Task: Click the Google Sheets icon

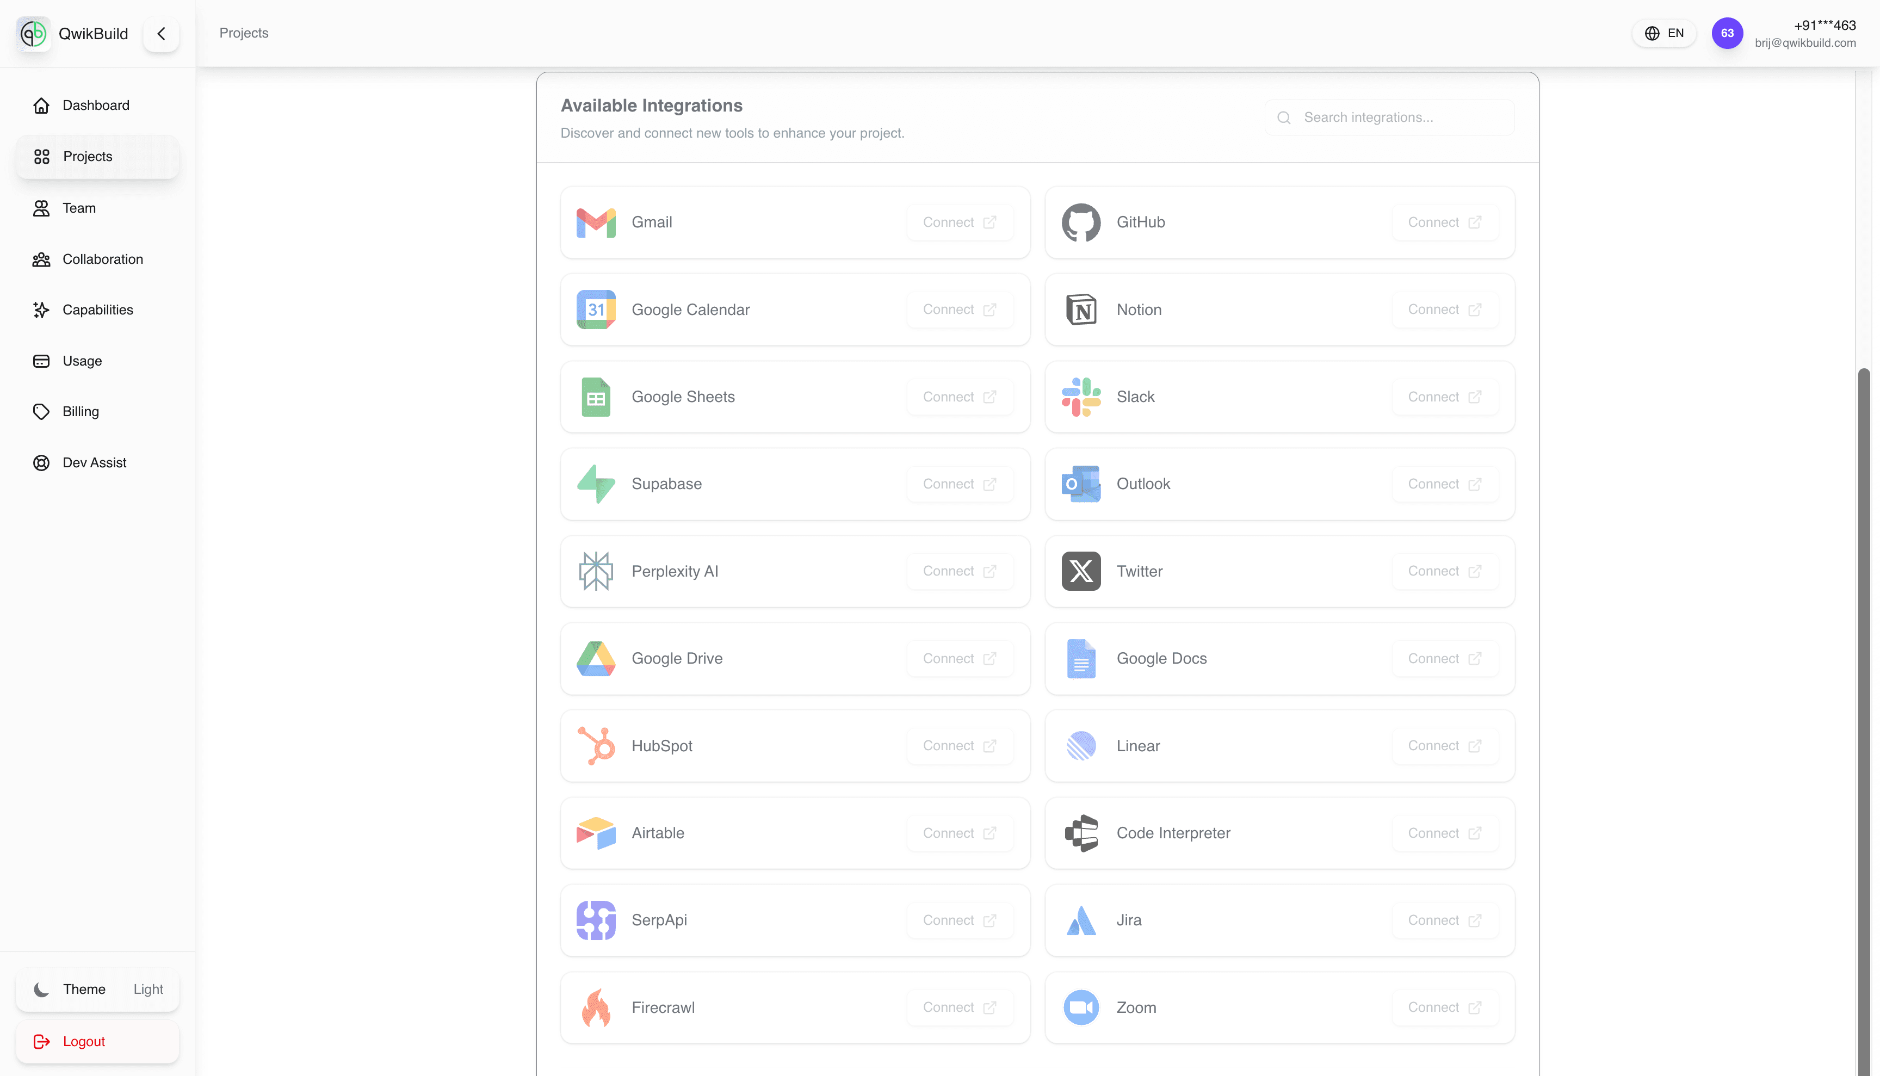Action: (596, 397)
